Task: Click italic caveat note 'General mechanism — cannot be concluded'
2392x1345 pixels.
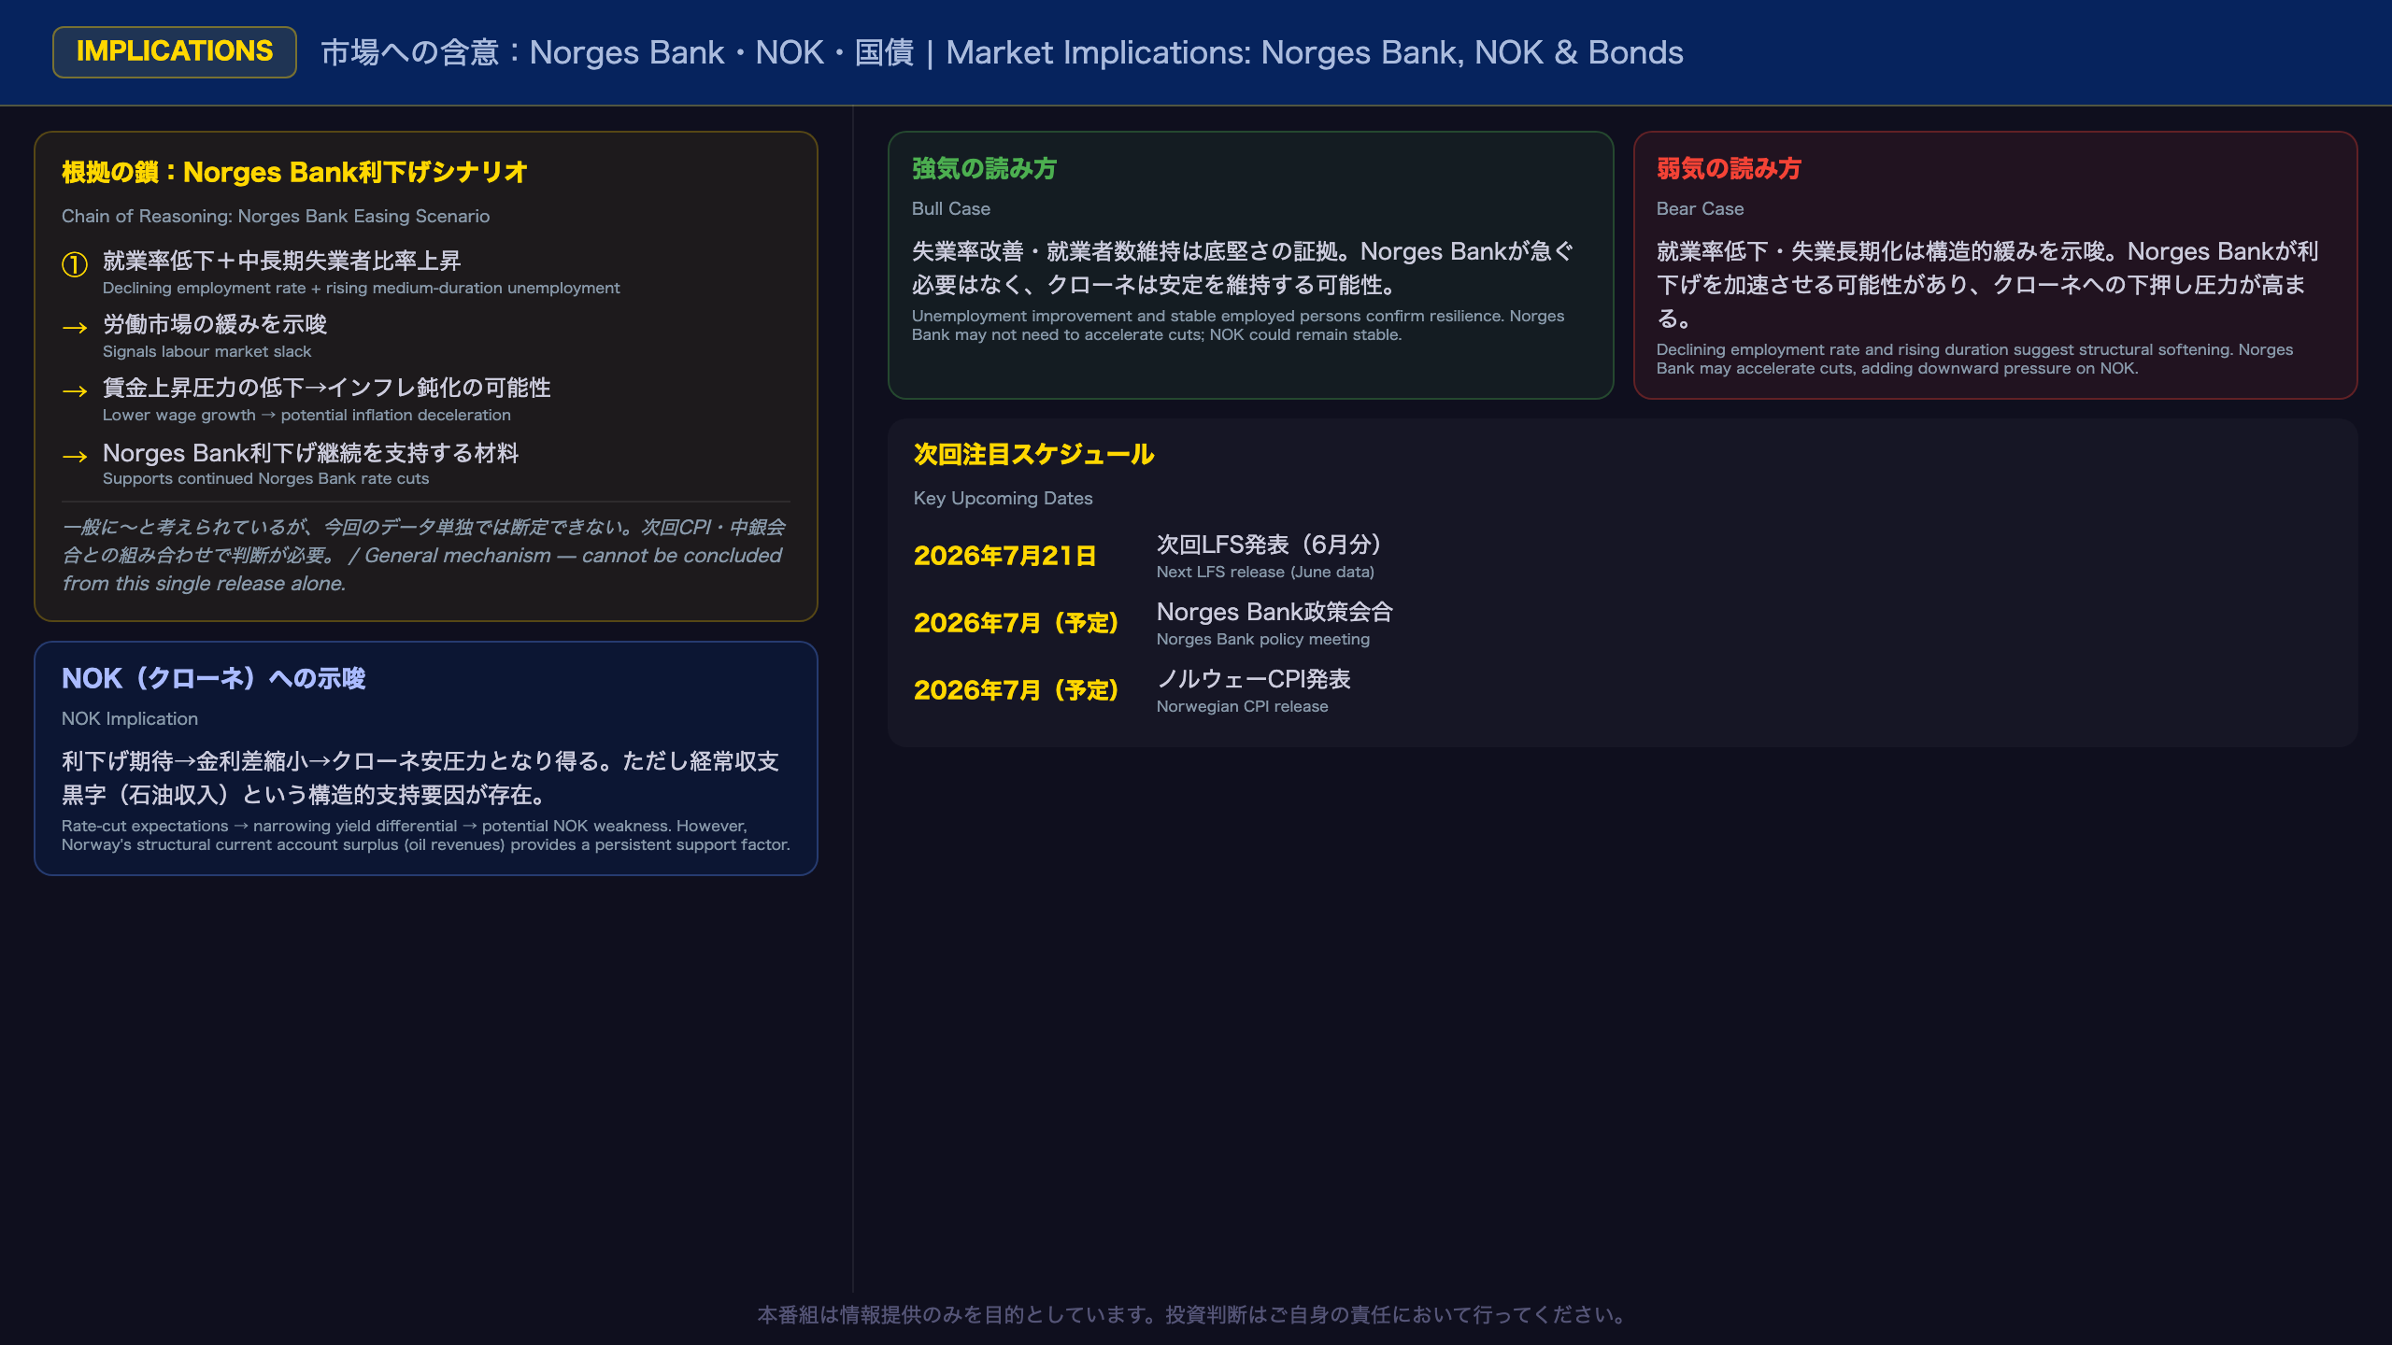Action: tap(425, 556)
